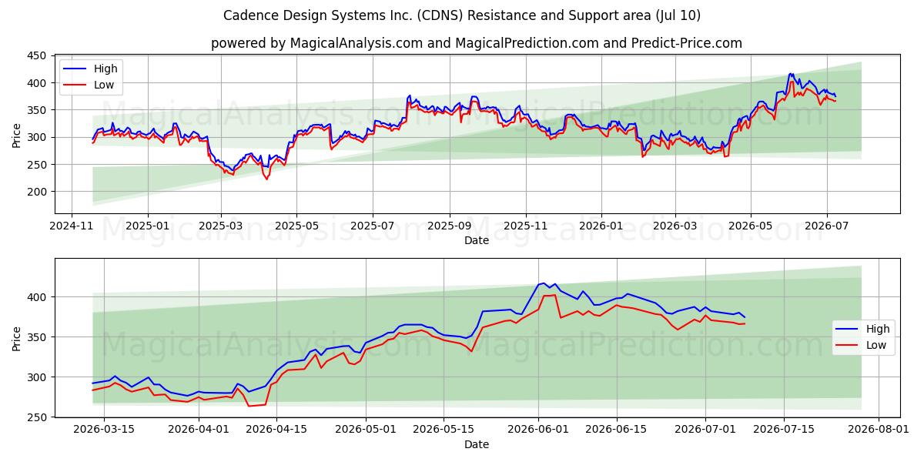Image resolution: width=924 pixels, height=462 pixels.
Task: Click the 2025-03 x-axis tick label
Action: [x=221, y=226]
